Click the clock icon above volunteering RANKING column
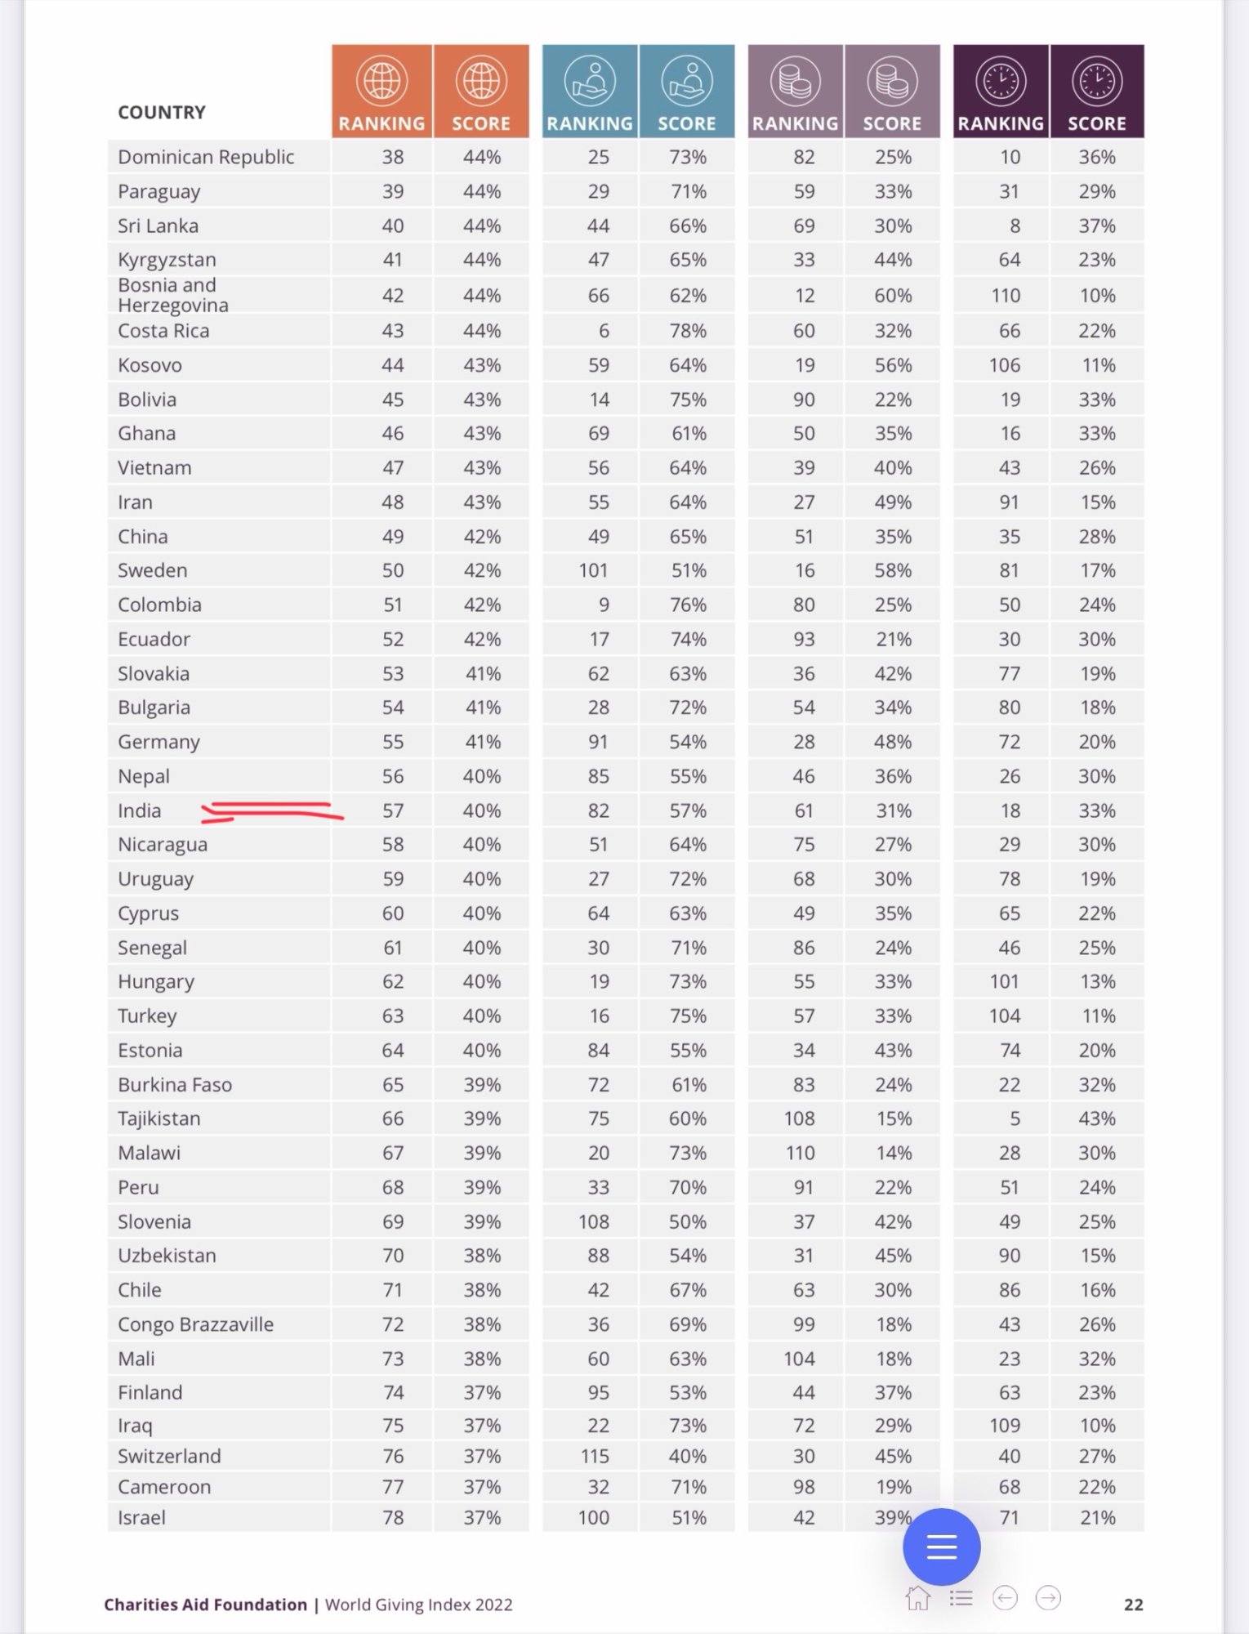The width and height of the screenshot is (1249, 1634). tap(1001, 81)
